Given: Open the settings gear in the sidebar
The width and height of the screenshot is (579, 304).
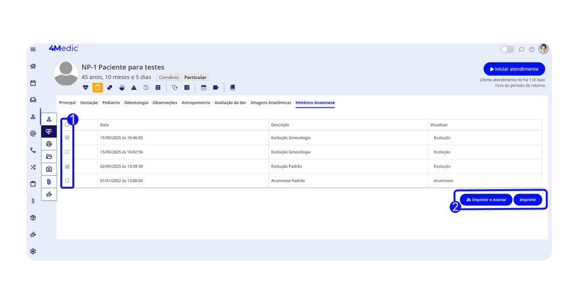Looking at the screenshot, I should click(x=33, y=251).
